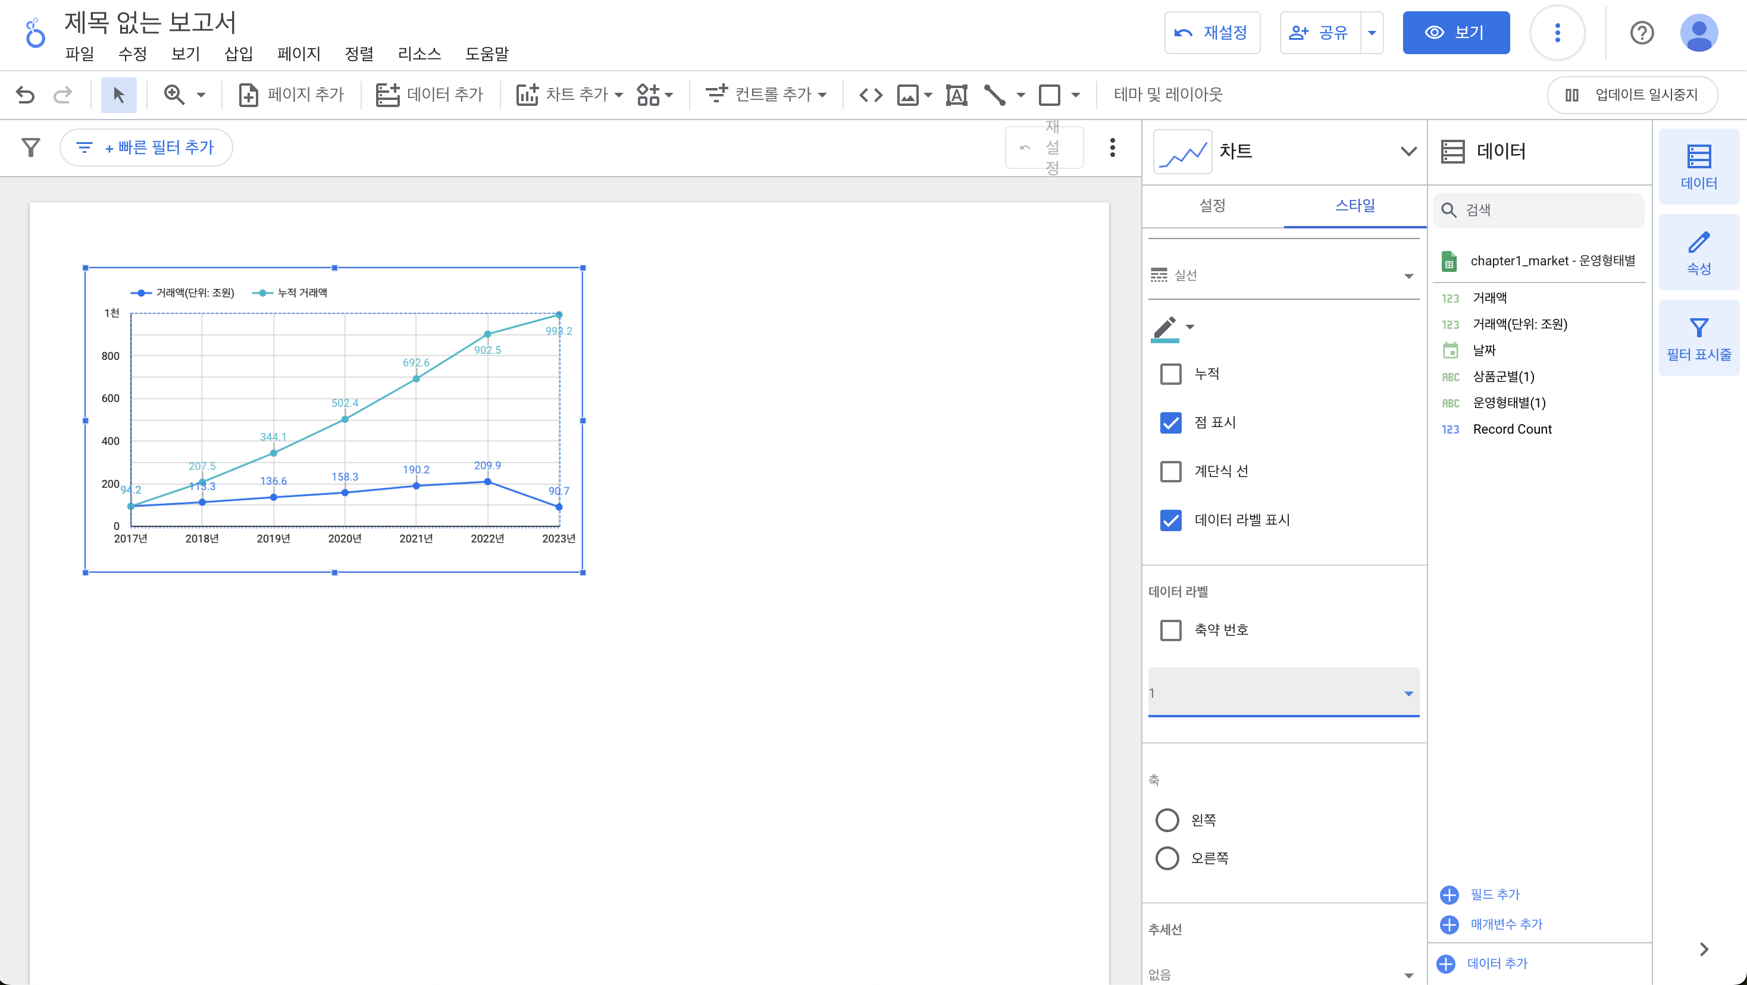Image resolution: width=1747 pixels, height=985 pixels.
Task: Switch to the 설정 tab
Action: [1212, 205]
